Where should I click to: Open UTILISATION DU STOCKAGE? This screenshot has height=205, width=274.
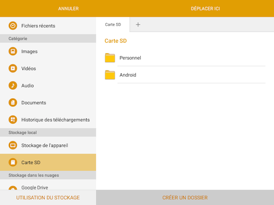(48, 198)
